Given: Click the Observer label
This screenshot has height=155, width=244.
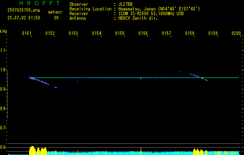Looking at the screenshot, I should [79, 4].
